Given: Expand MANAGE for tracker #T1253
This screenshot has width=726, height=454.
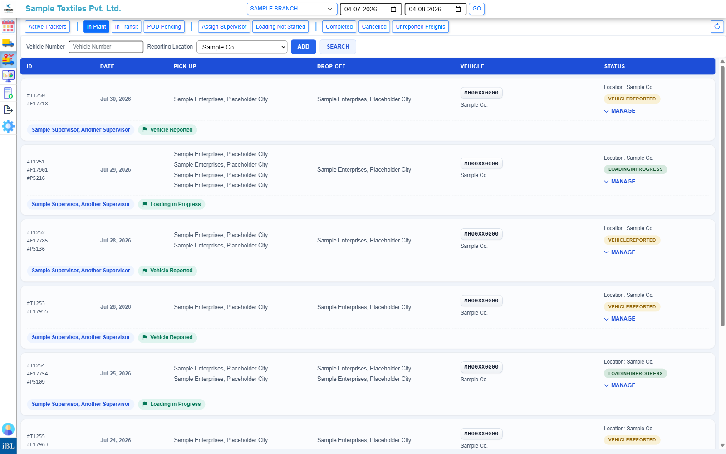Looking at the screenshot, I should point(619,319).
